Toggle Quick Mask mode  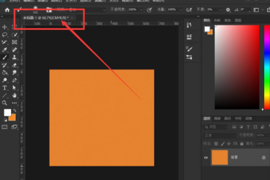(x=4, y=127)
